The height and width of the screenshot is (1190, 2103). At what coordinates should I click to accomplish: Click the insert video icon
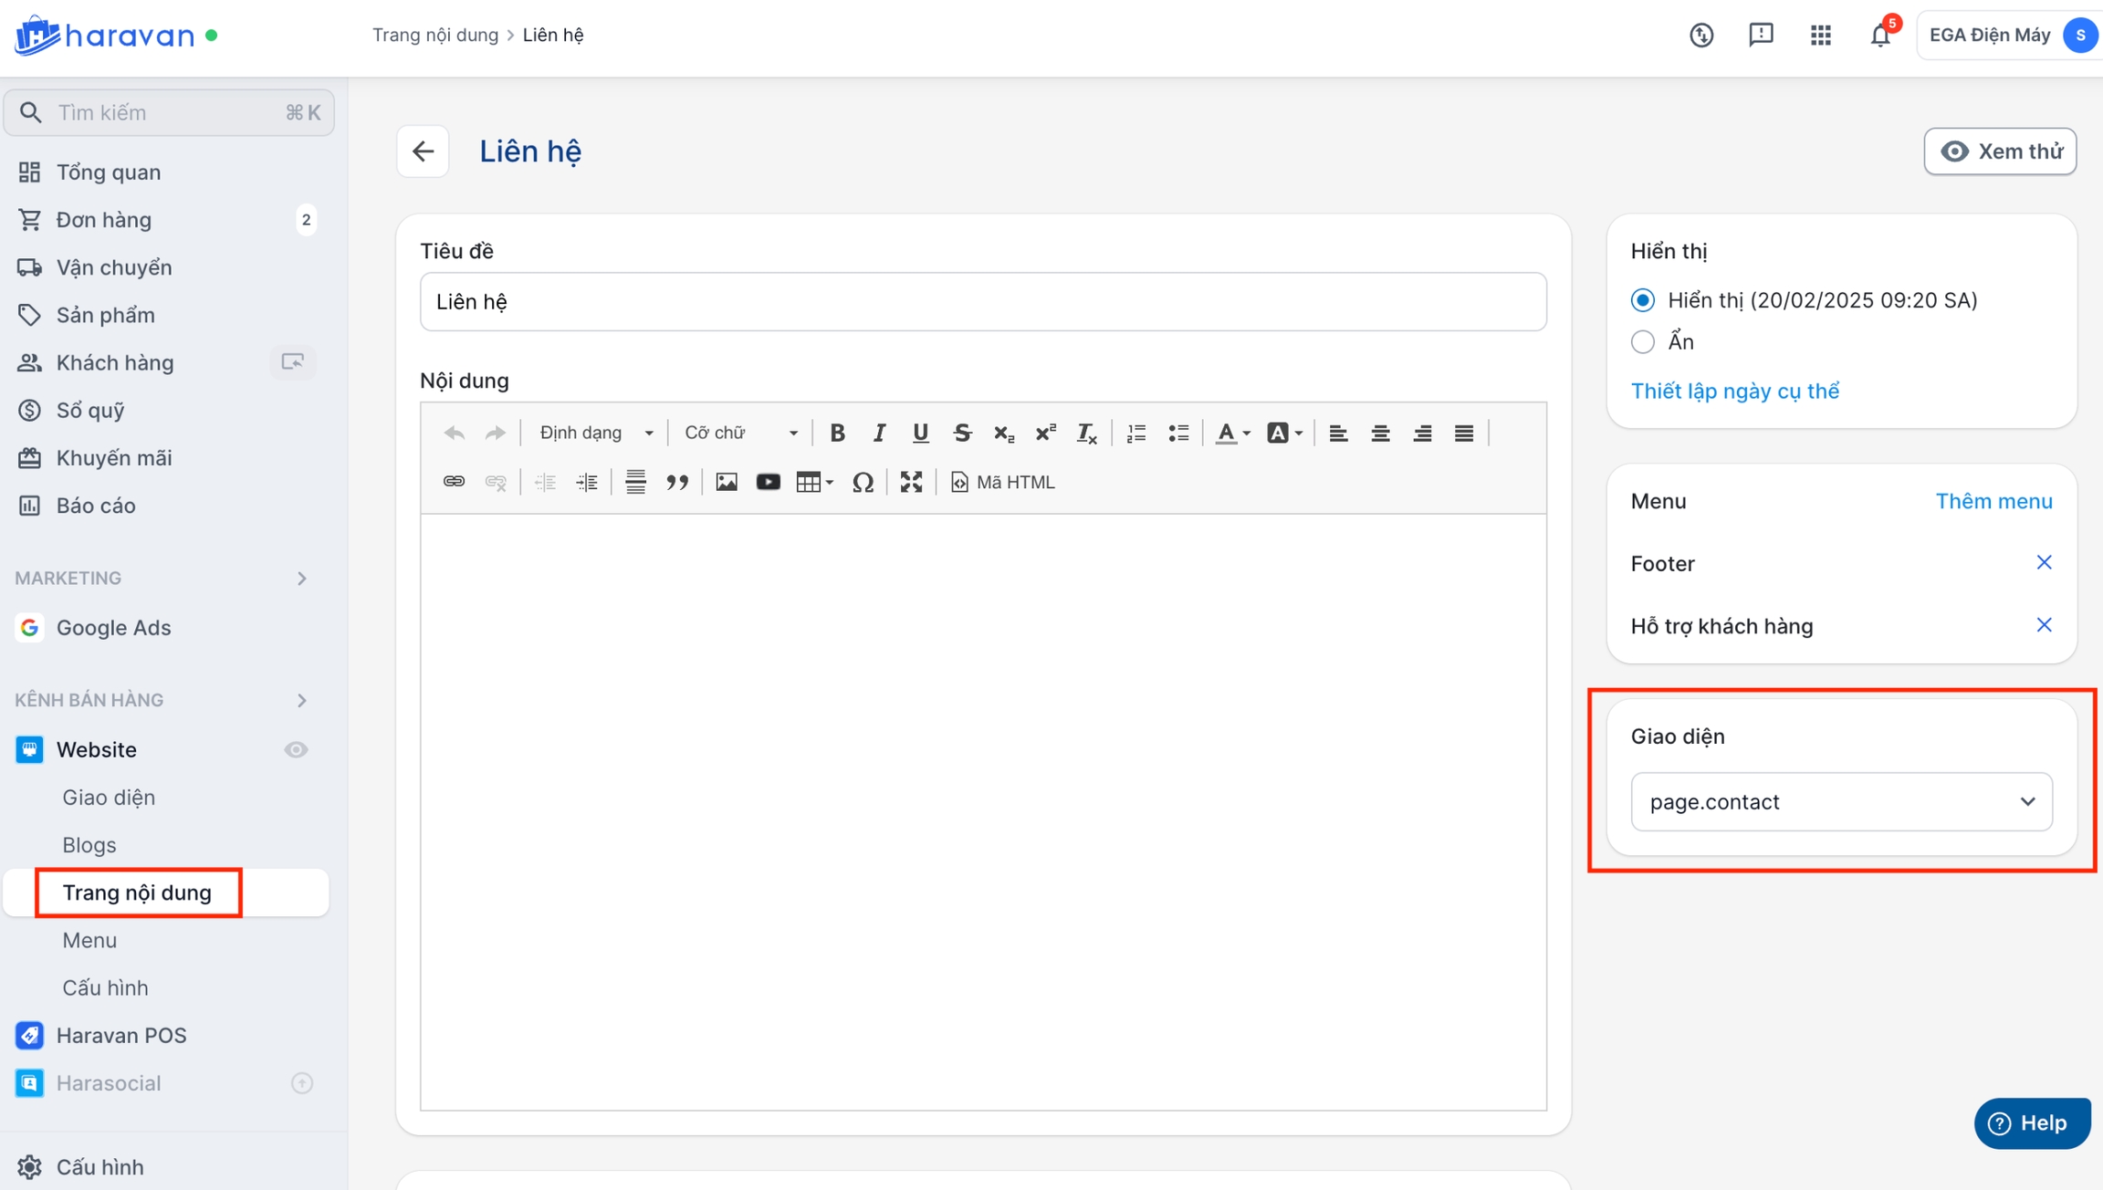pyautogui.click(x=768, y=482)
